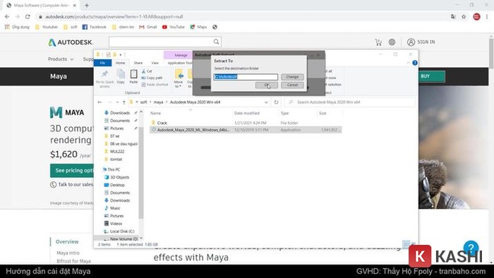Open Manage tab in Explorer ribbon

[181, 55]
